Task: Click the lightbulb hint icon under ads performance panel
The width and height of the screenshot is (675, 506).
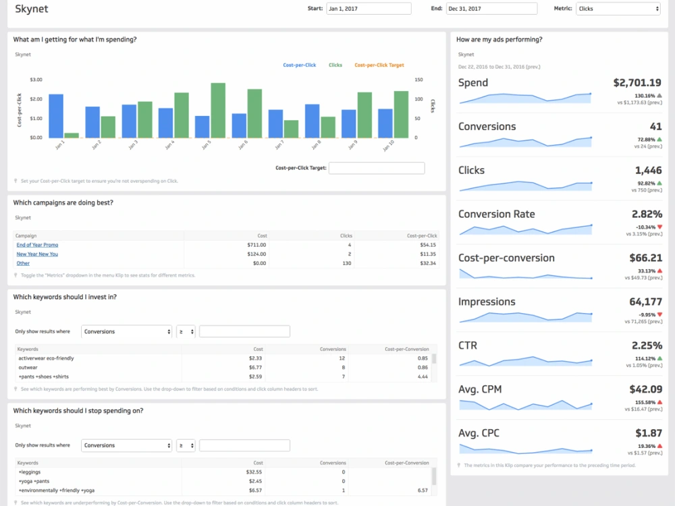Action: pos(459,465)
